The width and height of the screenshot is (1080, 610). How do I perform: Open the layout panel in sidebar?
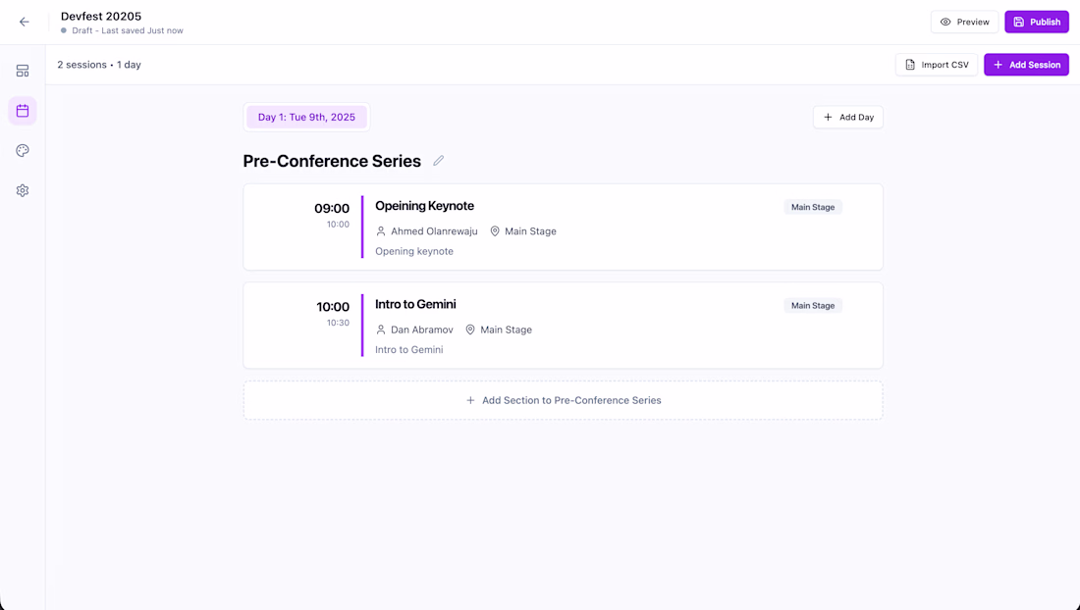(23, 71)
